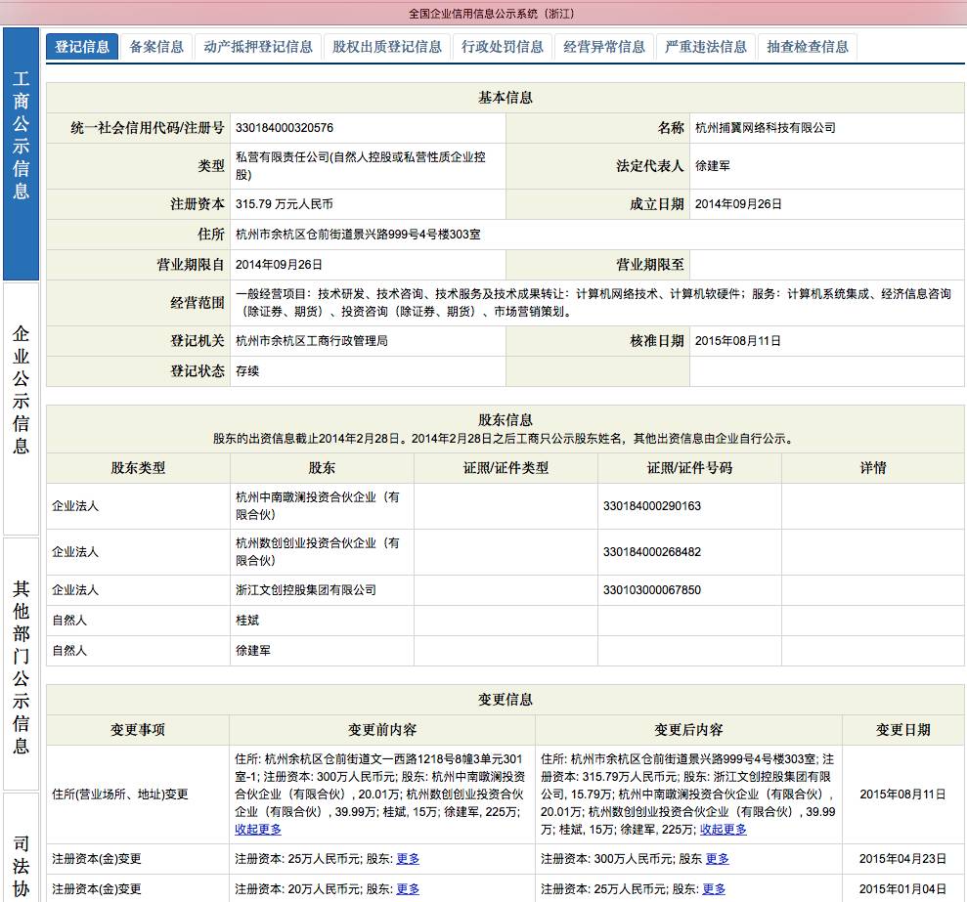Click change item 住所(营业场所、地址)变更

(x=119, y=795)
